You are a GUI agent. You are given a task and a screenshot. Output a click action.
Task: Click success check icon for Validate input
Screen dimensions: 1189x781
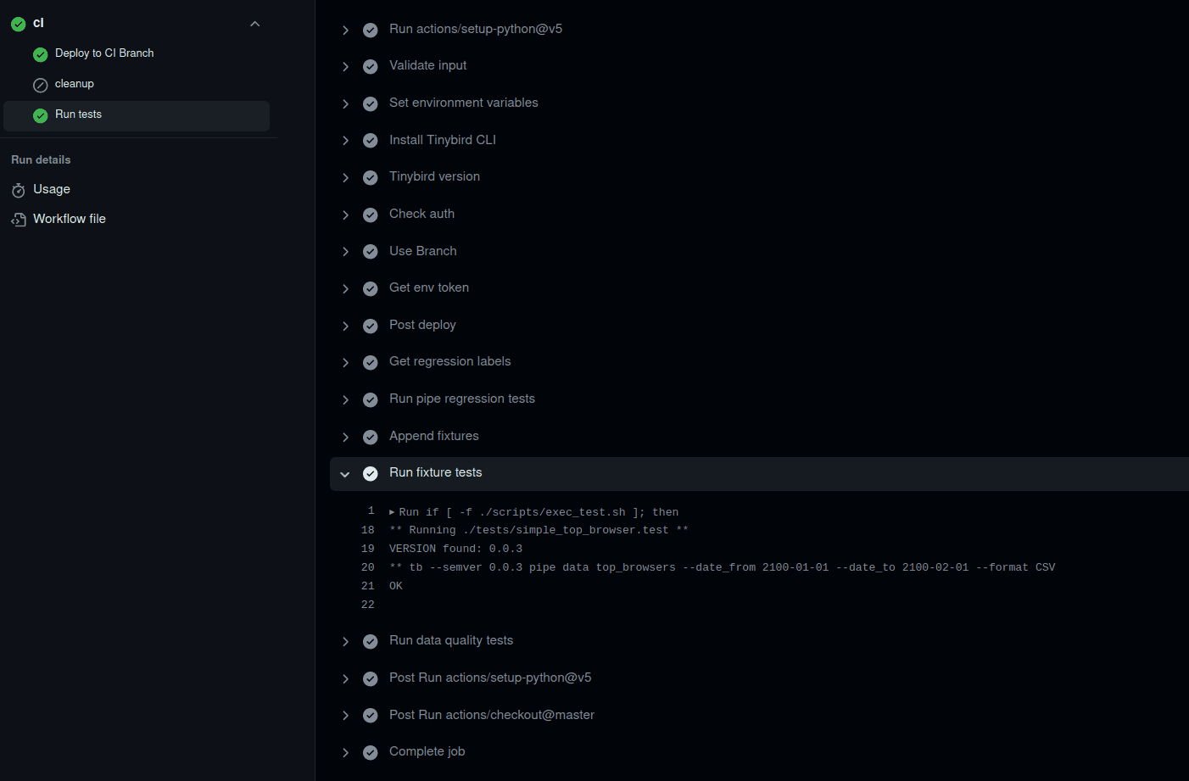(371, 66)
